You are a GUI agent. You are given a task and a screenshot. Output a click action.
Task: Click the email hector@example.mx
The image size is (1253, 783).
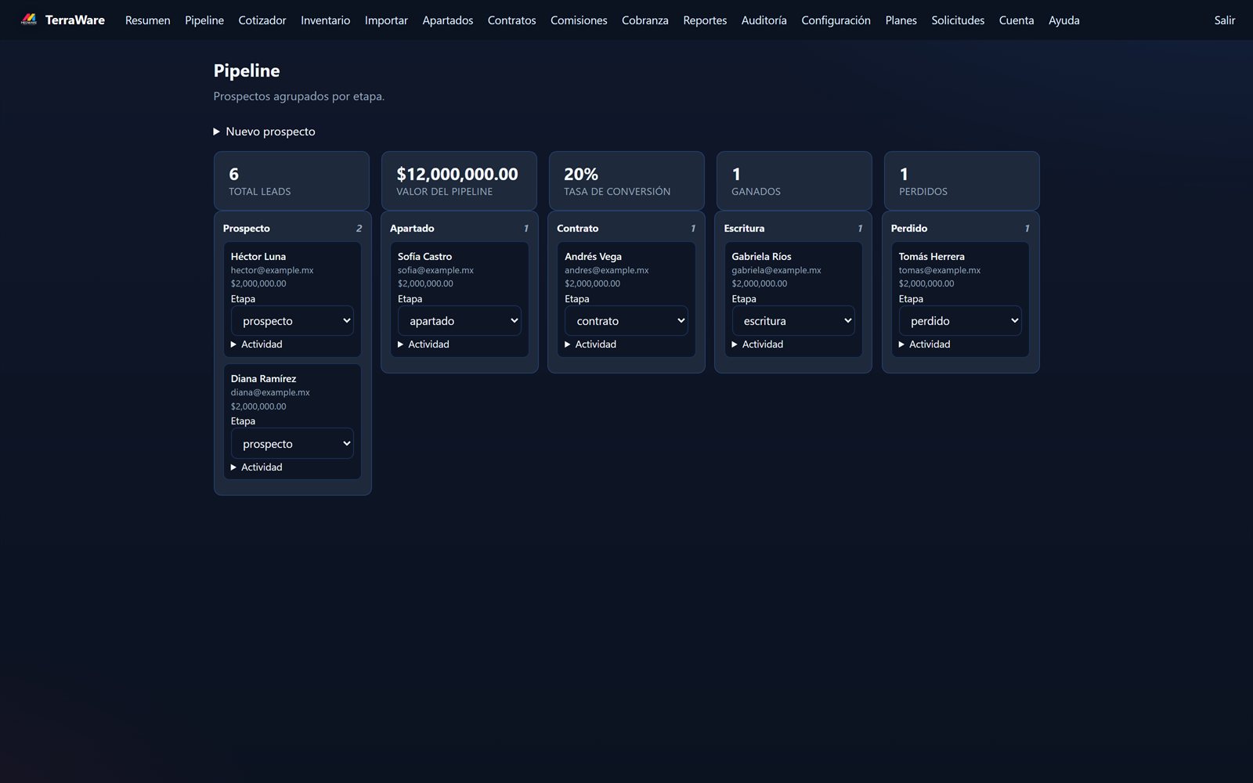pos(272,270)
